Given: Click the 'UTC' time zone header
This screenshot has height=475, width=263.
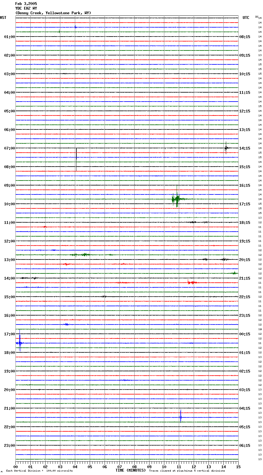Looking at the screenshot, I should [x=246, y=18].
